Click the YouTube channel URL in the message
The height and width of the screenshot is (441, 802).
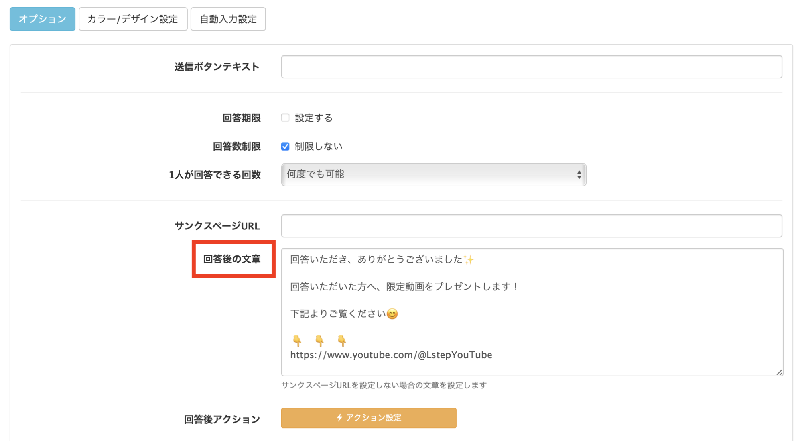(x=391, y=355)
